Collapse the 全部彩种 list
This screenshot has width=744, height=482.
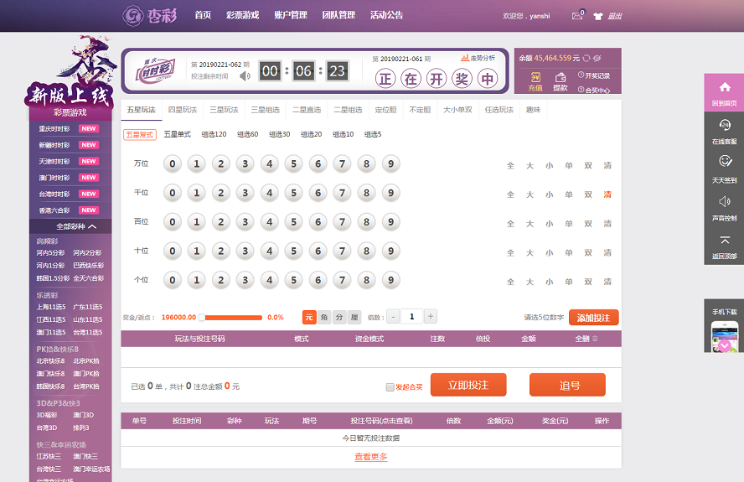coord(92,226)
